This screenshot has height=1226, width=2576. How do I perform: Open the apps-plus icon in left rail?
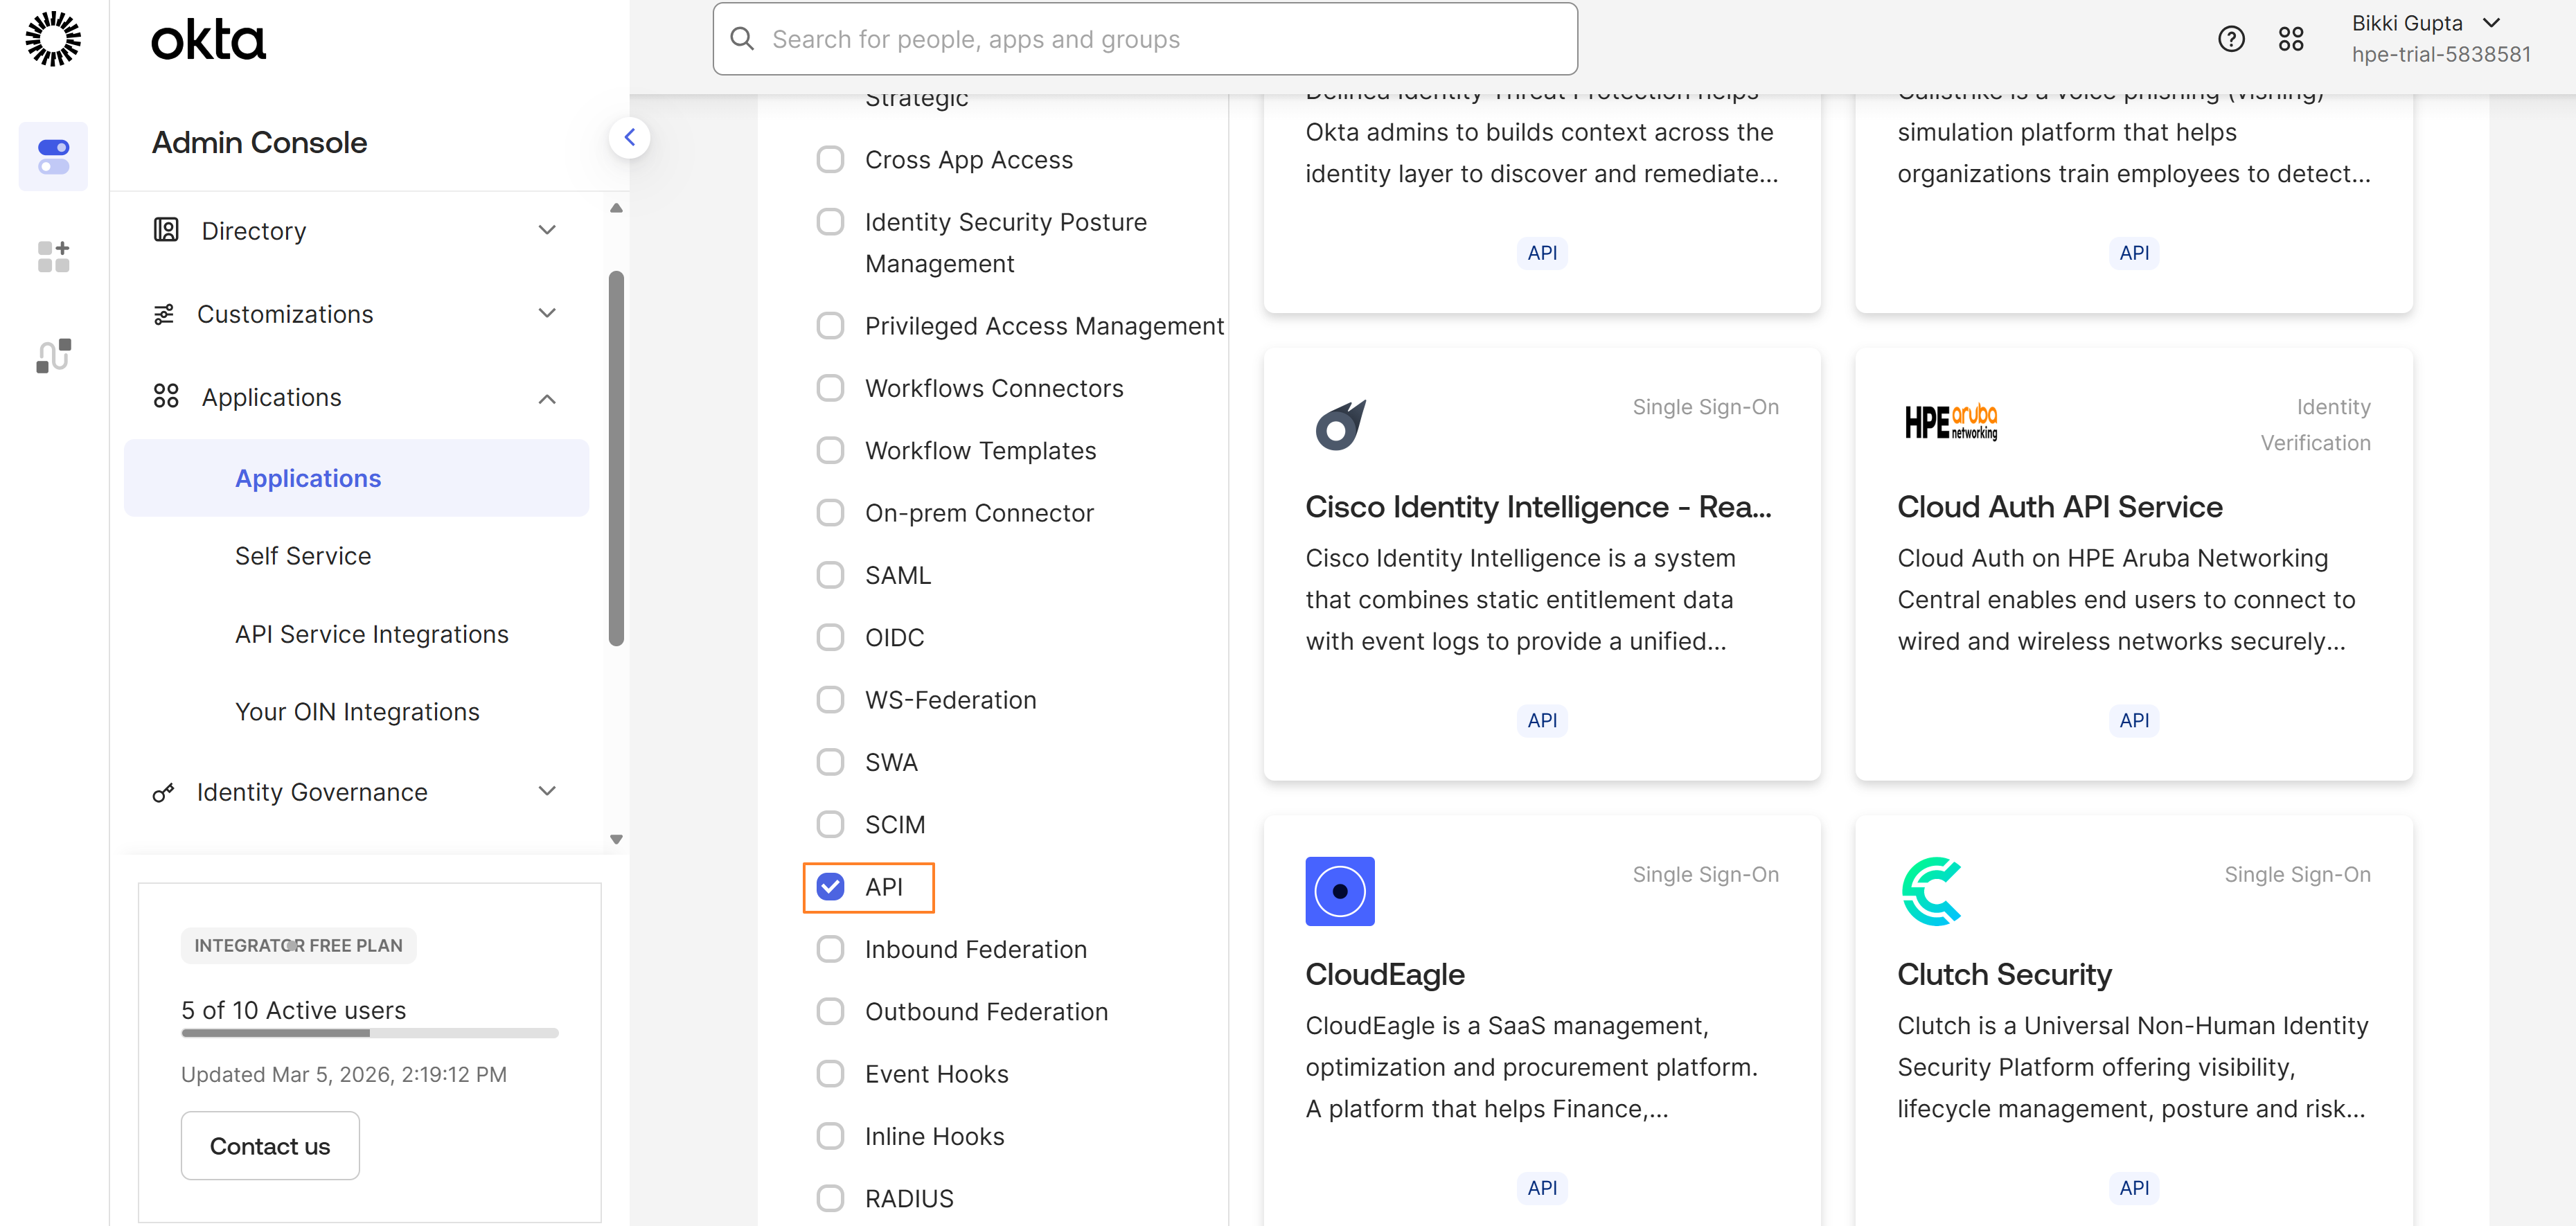pyautogui.click(x=53, y=256)
